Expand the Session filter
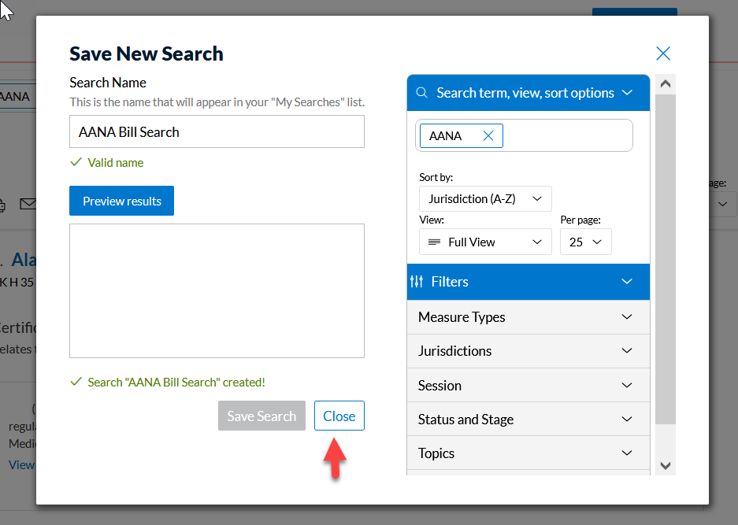738x525 pixels. [528, 386]
